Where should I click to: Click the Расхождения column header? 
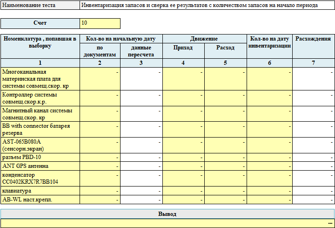coord(313,39)
